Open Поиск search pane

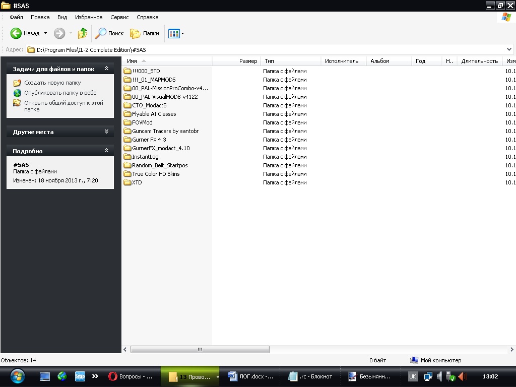point(109,33)
